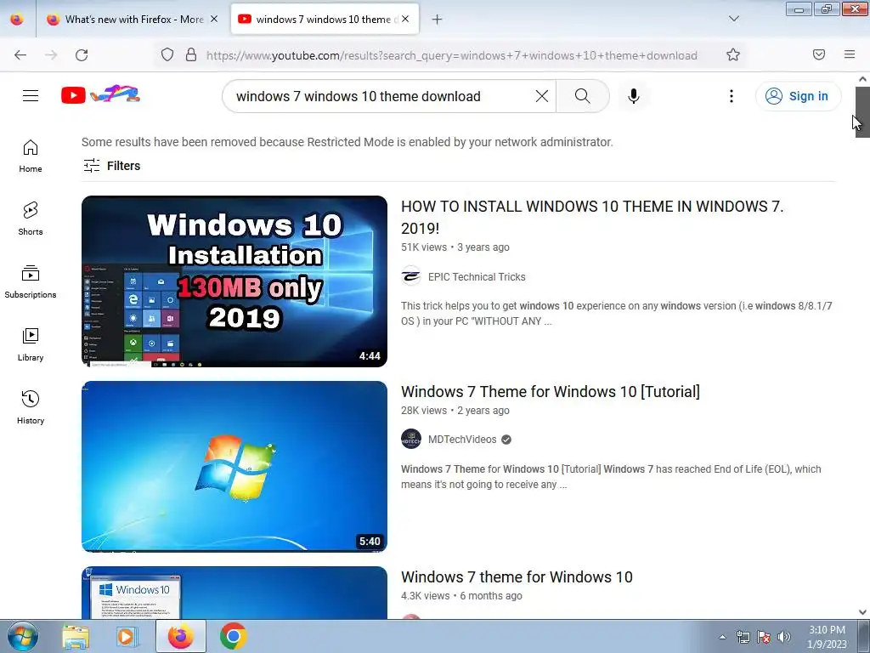
Task: Open a new tab with plus
Action: click(x=438, y=20)
